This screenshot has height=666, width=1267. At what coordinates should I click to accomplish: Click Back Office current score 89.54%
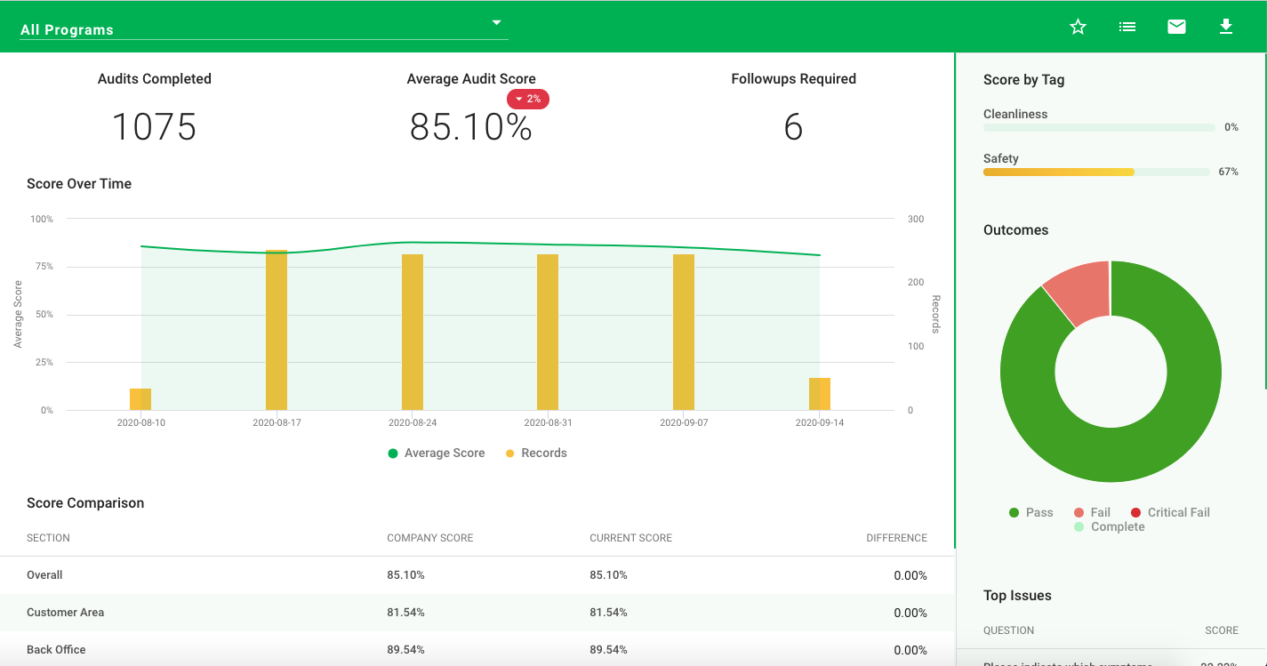point(608,650)
